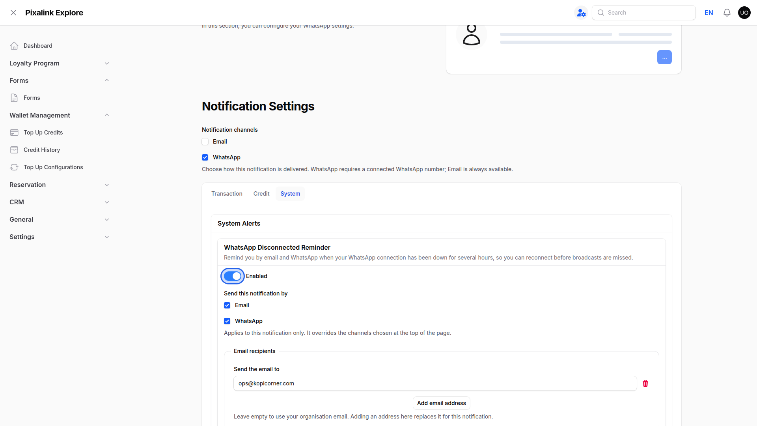Collapse the Forms sidebar section
This screenshot has width=757, height=426.
point(59,80)
